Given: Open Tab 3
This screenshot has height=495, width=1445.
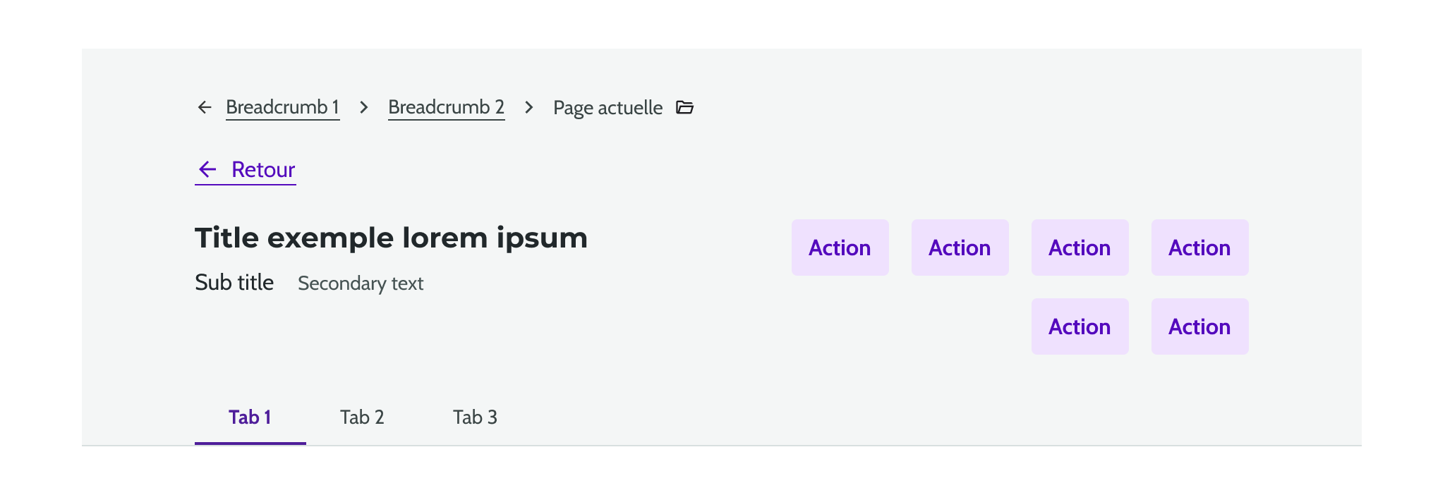Looking at the screenshot, I should pos(476,417).
